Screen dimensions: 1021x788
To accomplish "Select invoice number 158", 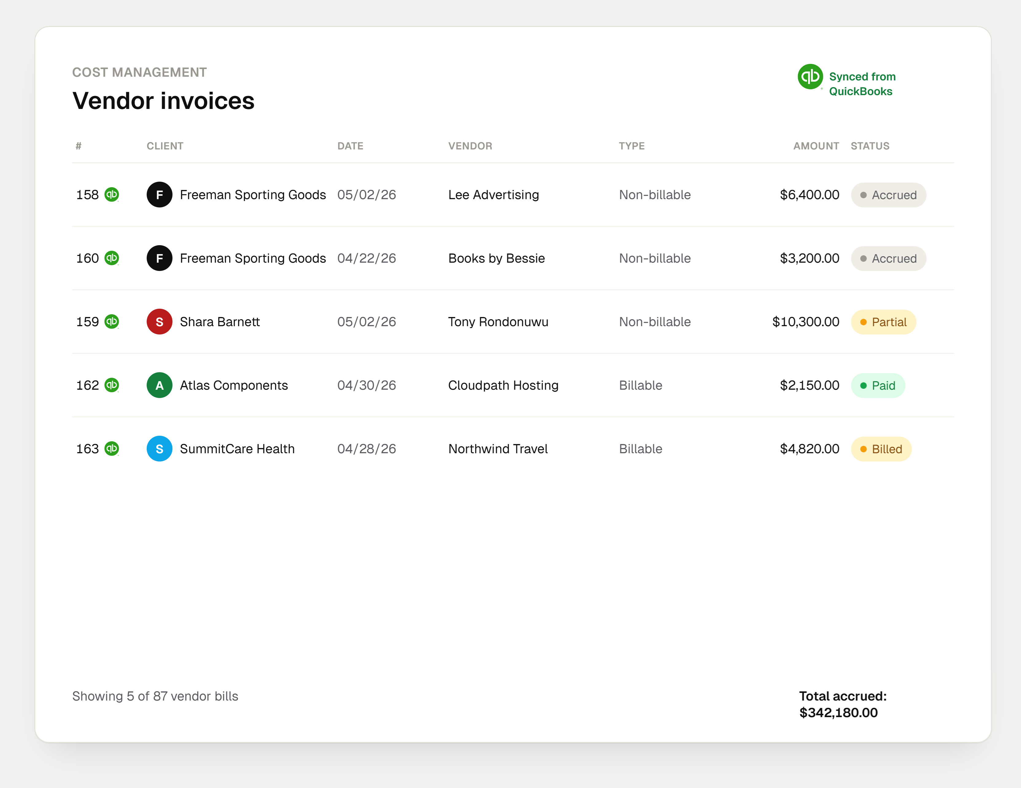I will click(x=87, y=195).
